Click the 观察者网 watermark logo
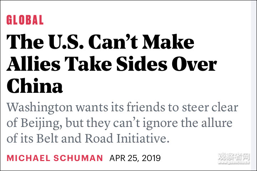Viewport: 257px width, 171px height. (x=234, y=156)
